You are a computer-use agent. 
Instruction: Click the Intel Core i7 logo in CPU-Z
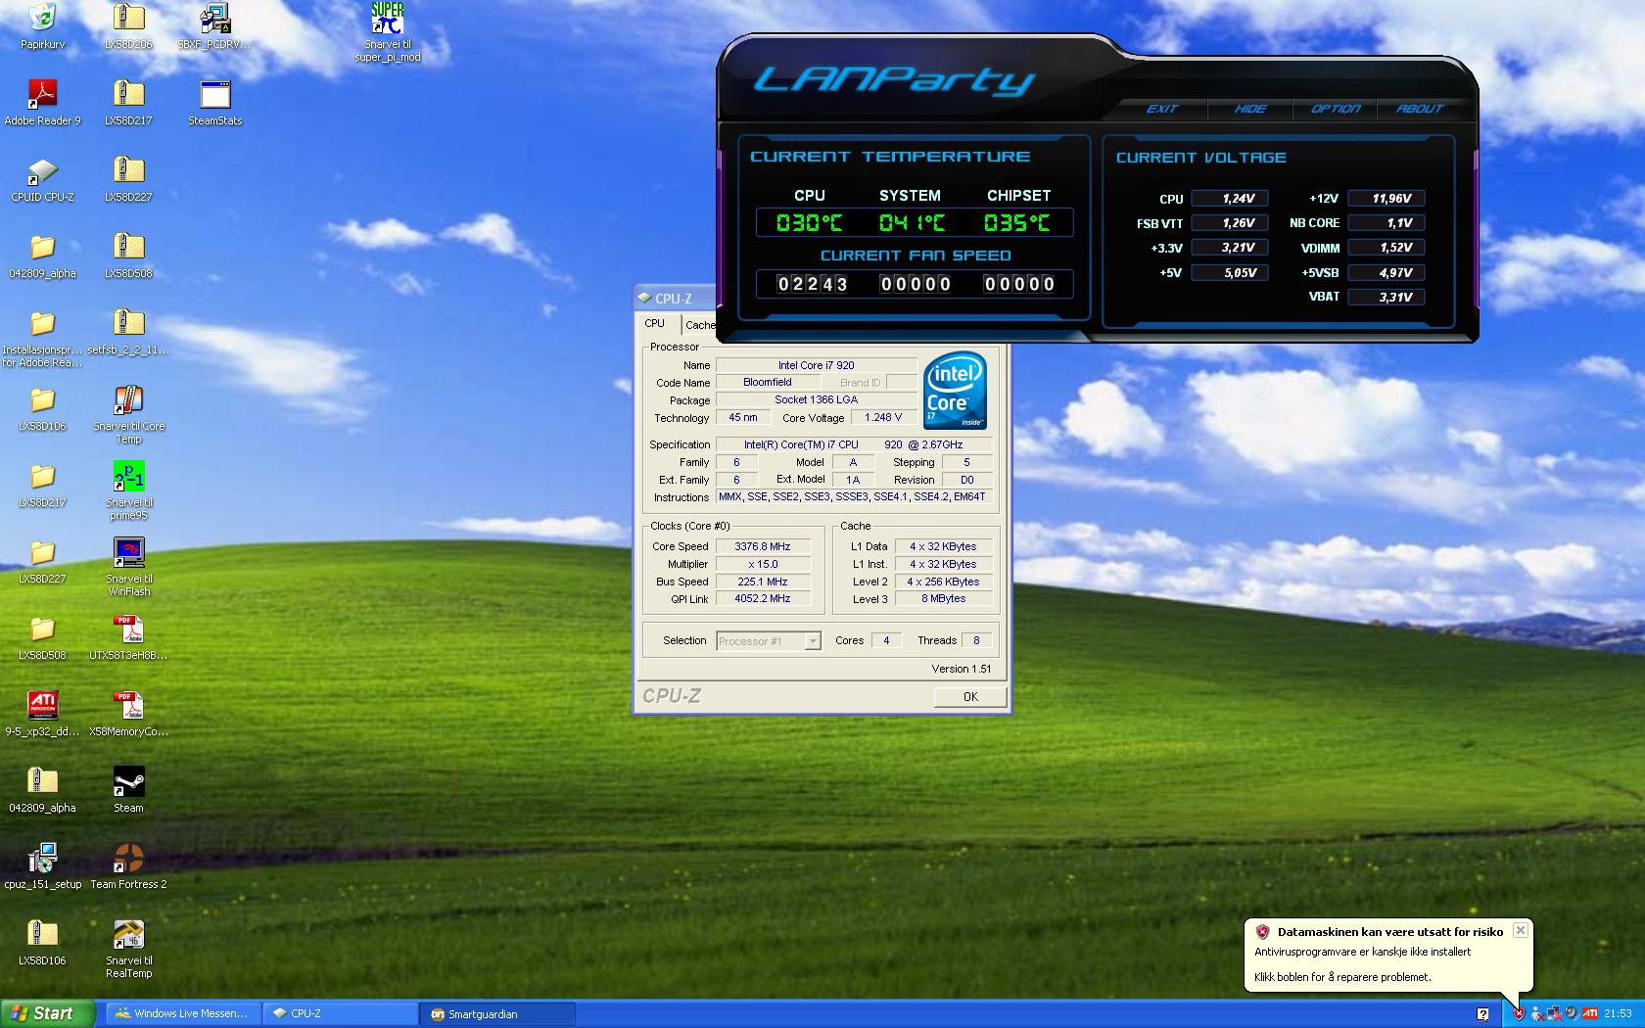pos(956,390)
